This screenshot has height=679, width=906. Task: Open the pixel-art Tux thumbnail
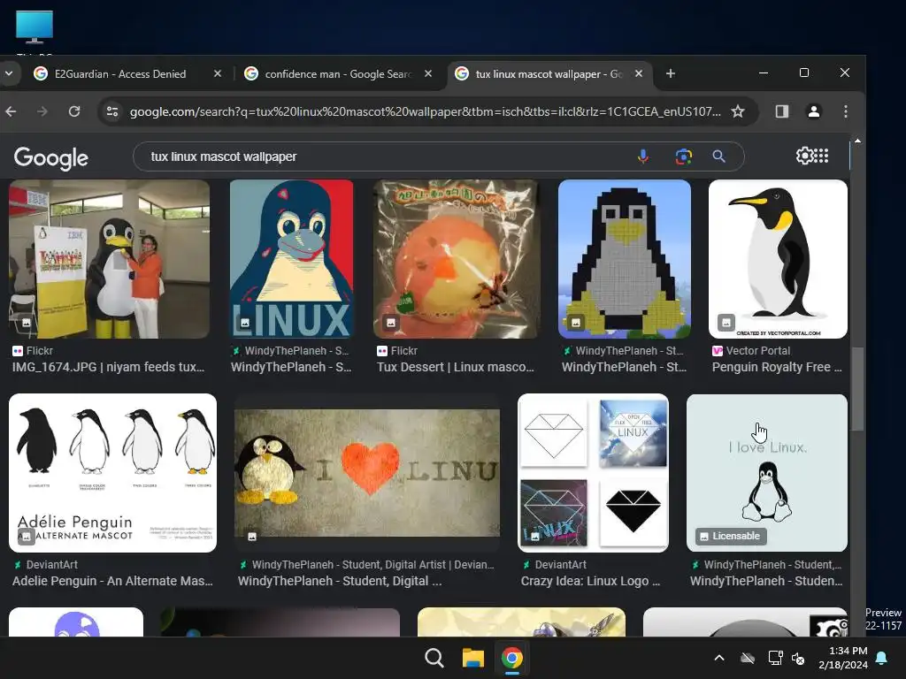625,259
